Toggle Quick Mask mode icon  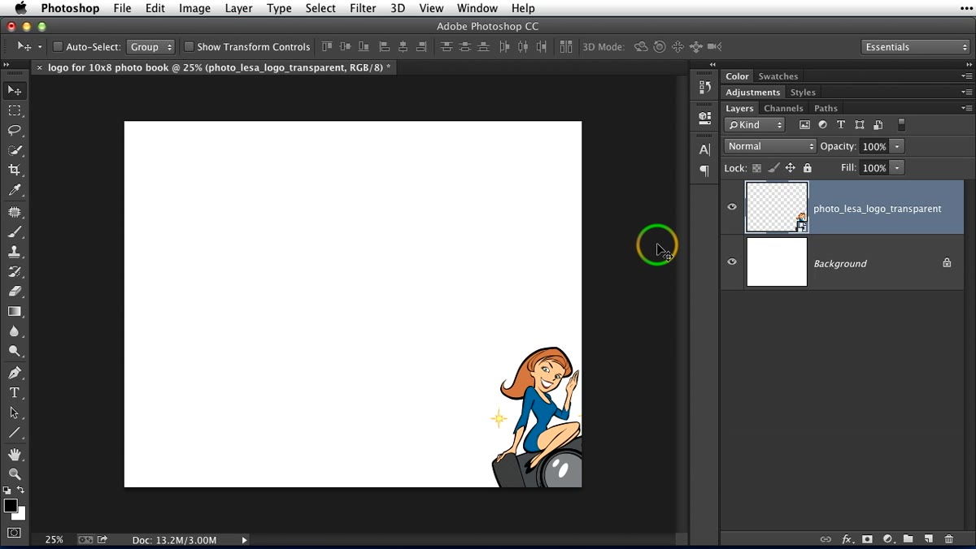tap(15, 534)
